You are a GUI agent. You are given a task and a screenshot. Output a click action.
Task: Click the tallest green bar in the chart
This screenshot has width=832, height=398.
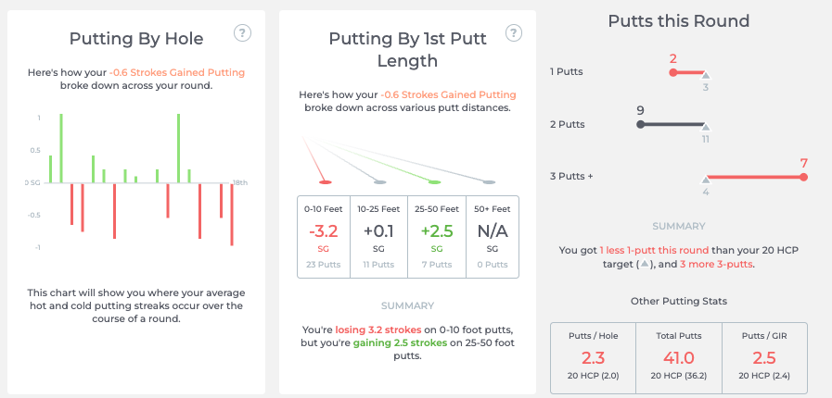click(61, 148)
